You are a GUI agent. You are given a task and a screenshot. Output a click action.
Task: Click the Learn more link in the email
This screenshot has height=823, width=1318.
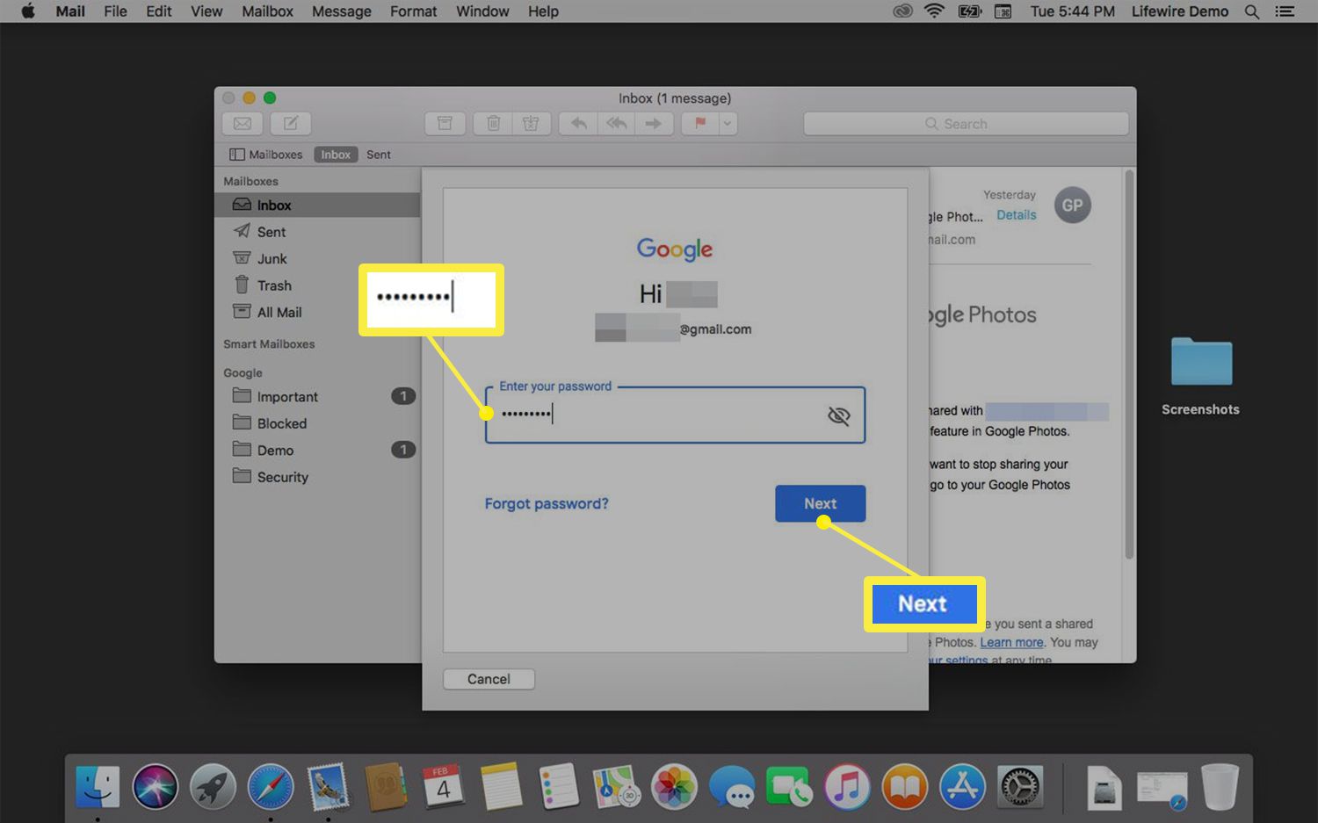pyautogui.click(x=1011, y=642)
